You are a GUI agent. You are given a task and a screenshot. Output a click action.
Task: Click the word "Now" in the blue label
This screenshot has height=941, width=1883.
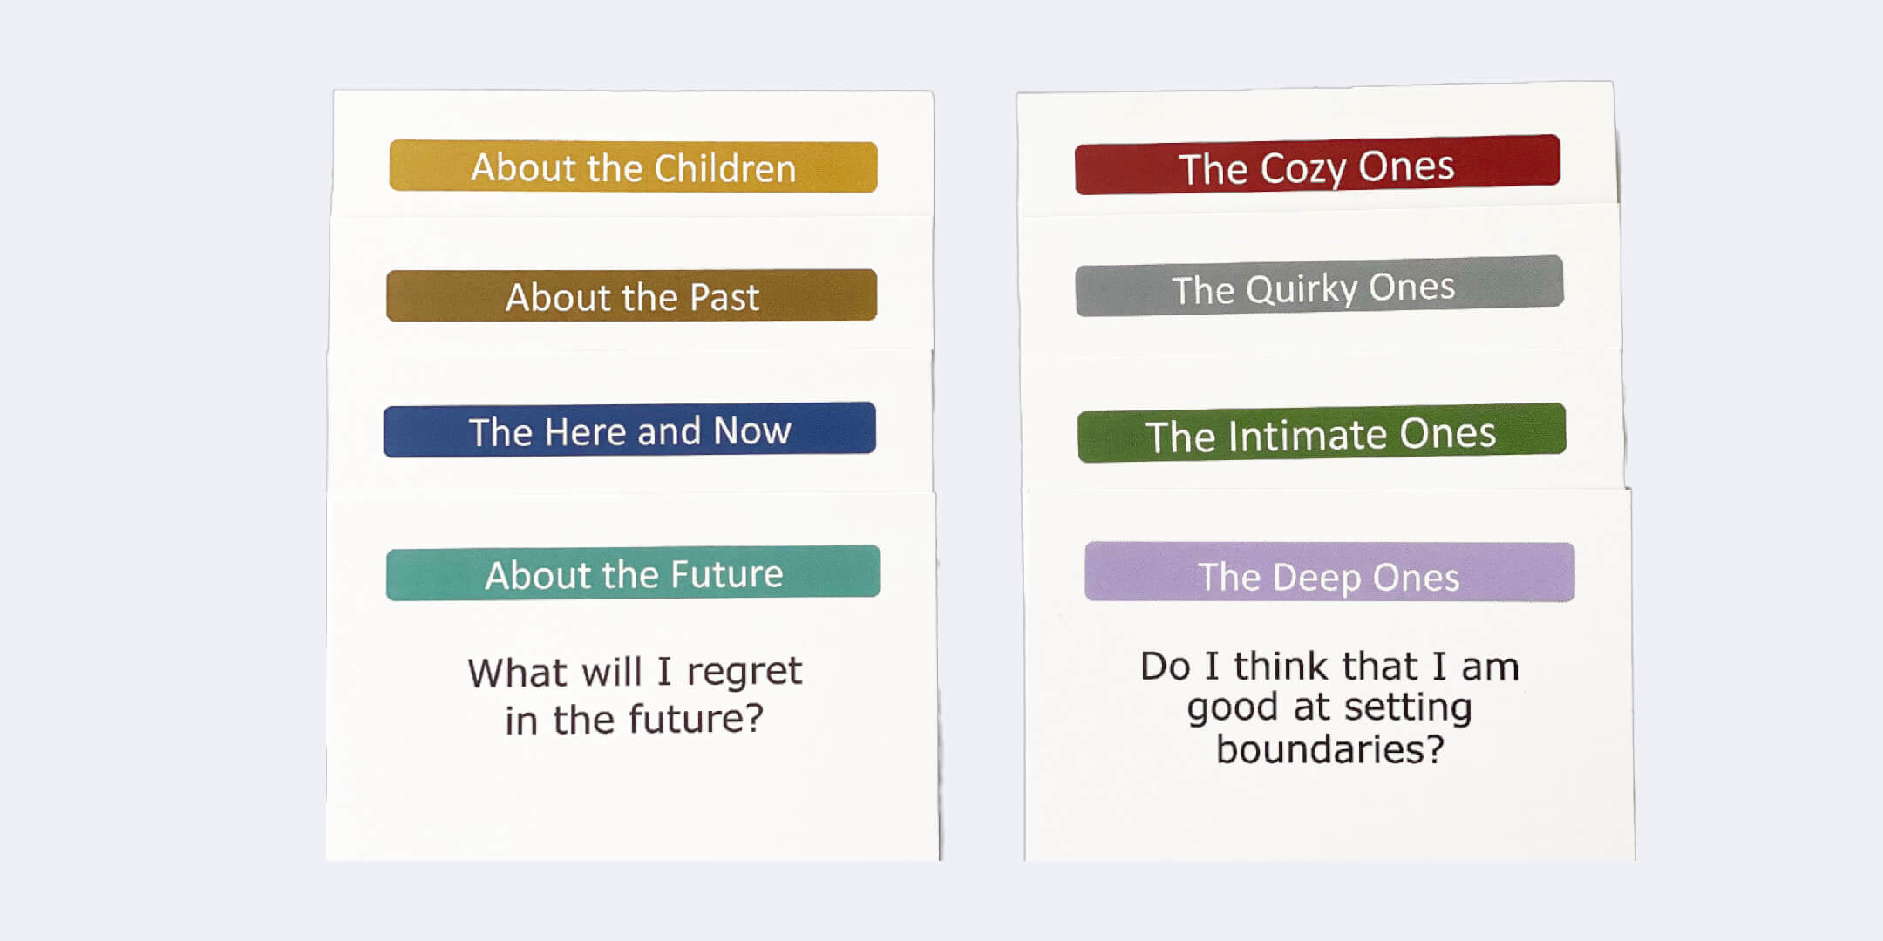pos(751,430)
